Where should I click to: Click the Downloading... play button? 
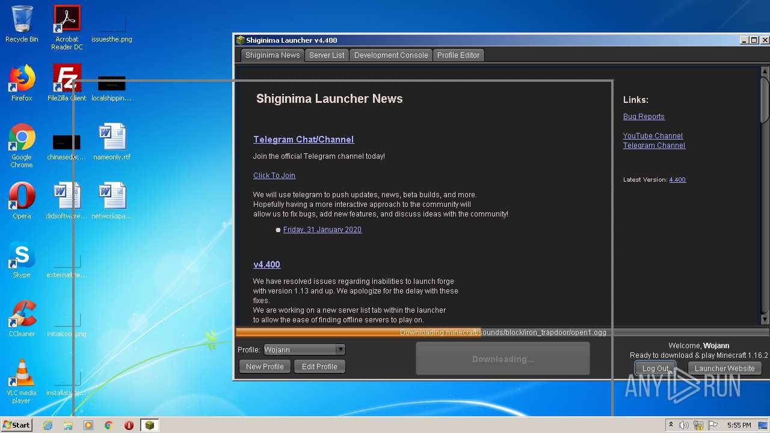(x=503, y=359)
